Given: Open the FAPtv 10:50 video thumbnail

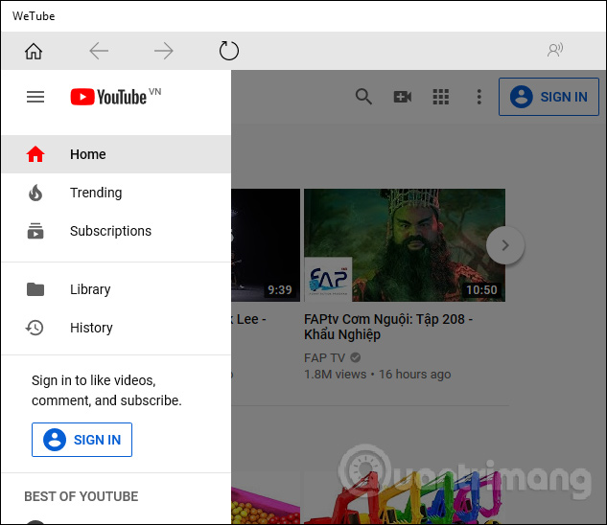Looking at the screenshot, I should point(405,245).
